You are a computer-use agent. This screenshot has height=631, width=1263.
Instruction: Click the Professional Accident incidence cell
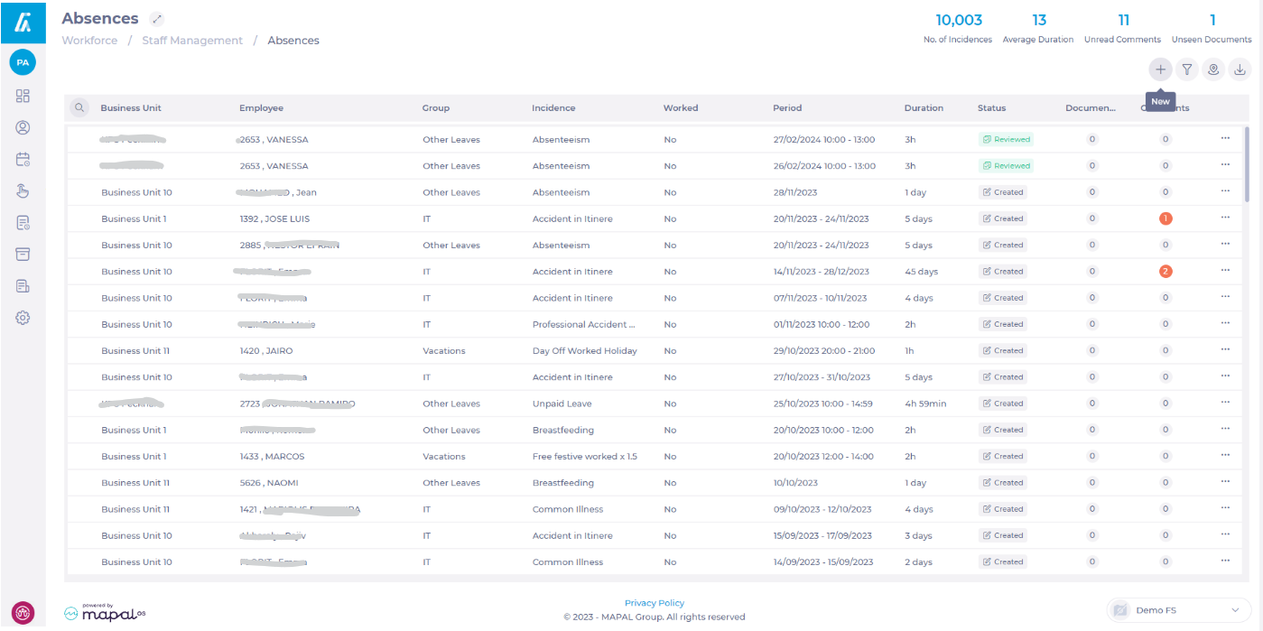pyautogui.click(x=583, y=325)
